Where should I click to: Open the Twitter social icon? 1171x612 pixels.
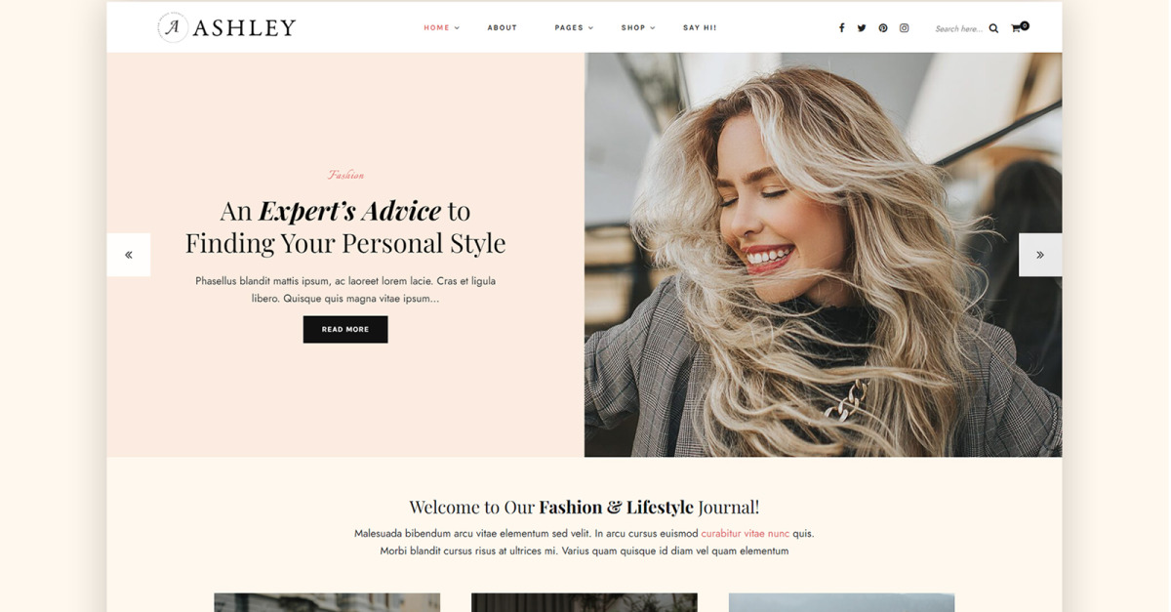pos(862,28)
